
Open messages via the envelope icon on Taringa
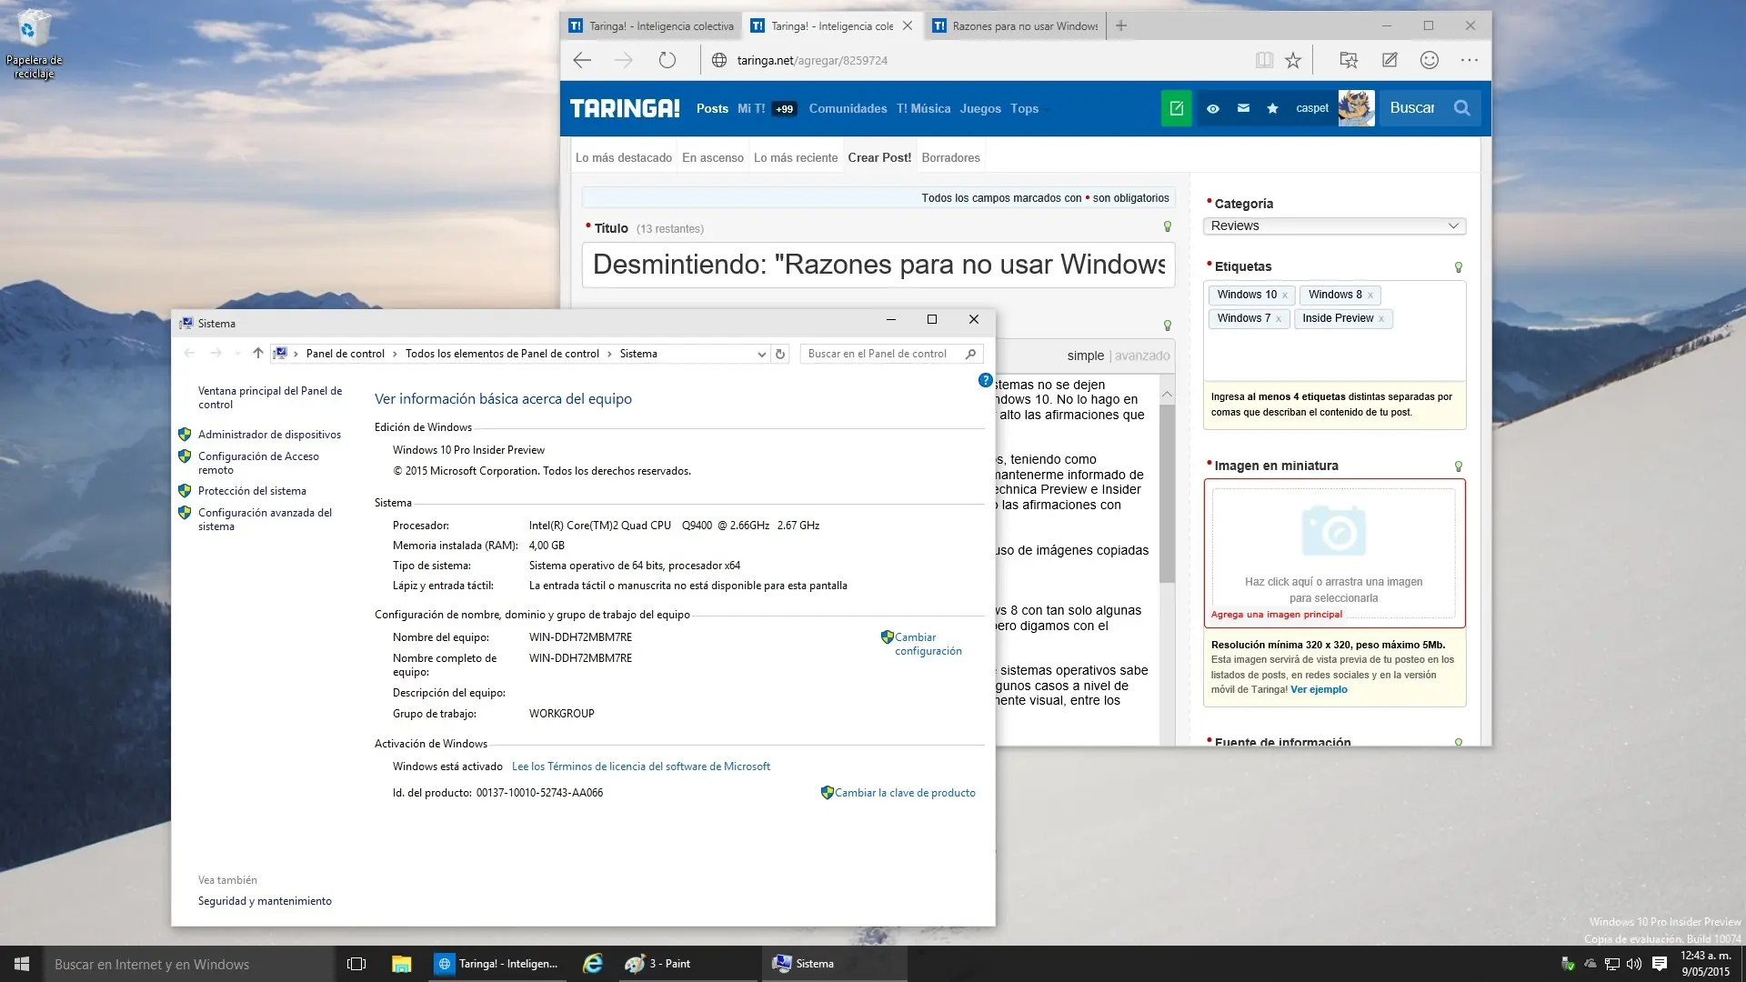[x=1242, y=107]
